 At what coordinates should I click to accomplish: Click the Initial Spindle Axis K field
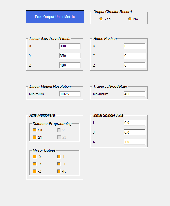pyautogui.click(x=134, y=142)
